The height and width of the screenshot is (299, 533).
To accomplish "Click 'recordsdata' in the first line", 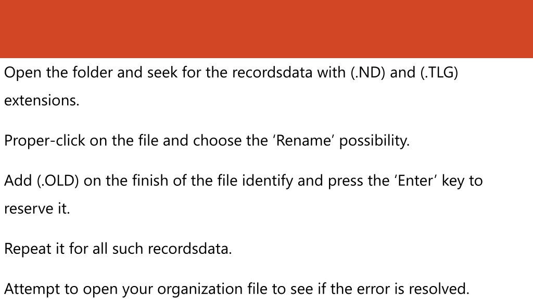I will 272,73.
